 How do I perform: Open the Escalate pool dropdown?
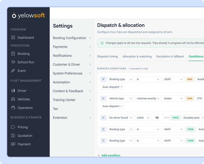click(193, 118)
